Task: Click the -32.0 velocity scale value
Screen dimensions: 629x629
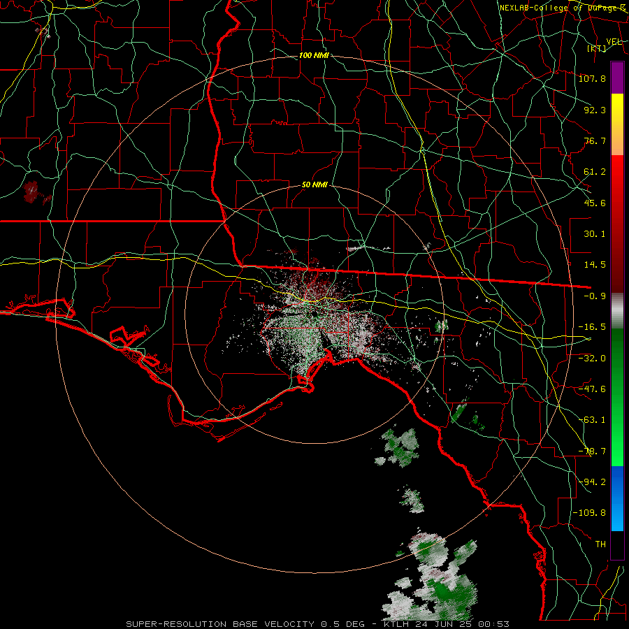Action: [592, 358]
